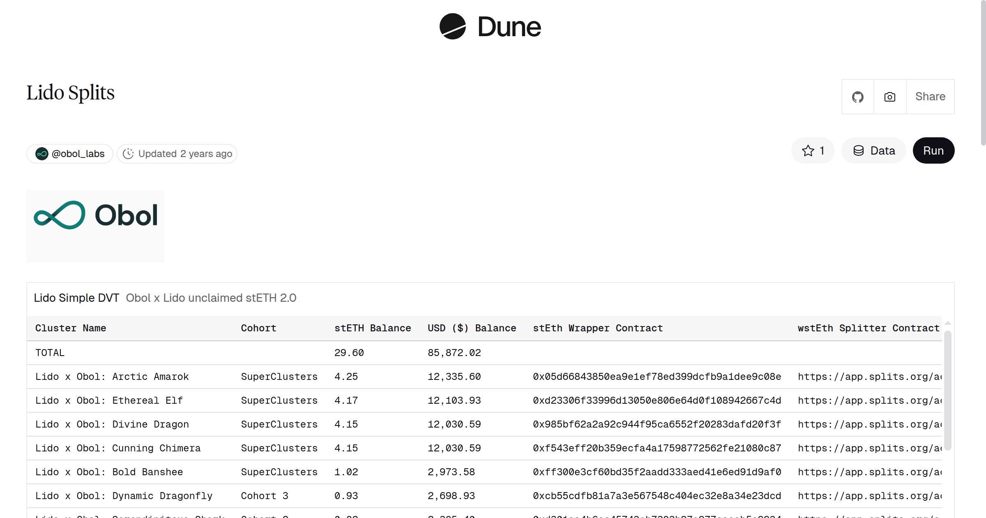
Task: Open Arctic Amarok splits.org link
Action: 869,377
